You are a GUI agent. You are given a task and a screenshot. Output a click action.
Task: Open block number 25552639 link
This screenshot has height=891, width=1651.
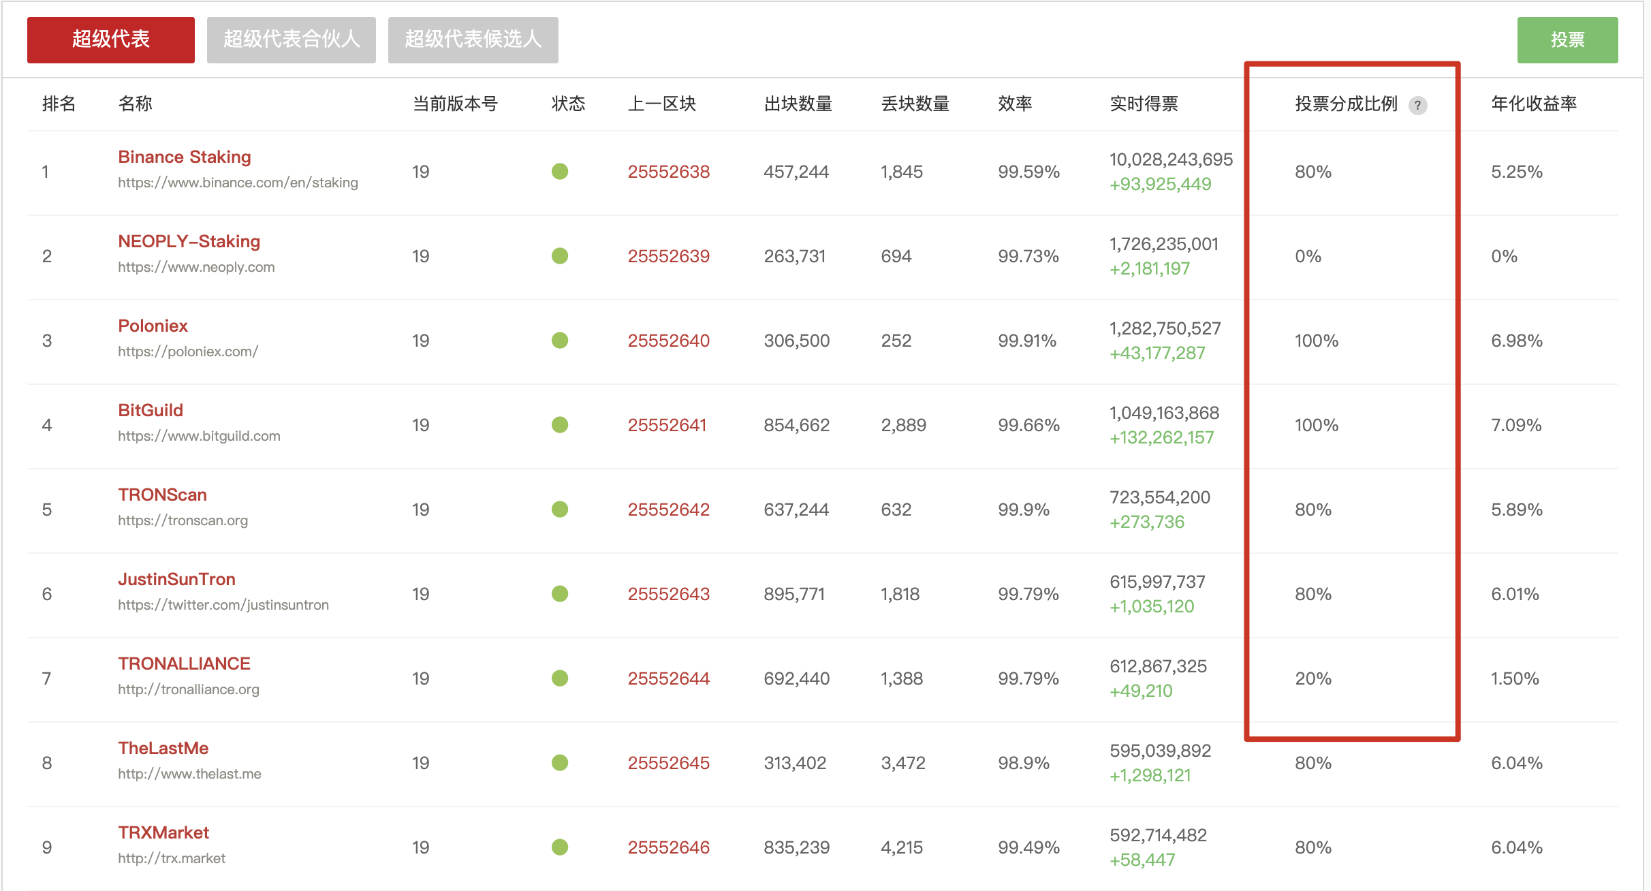tap(668, 256)
